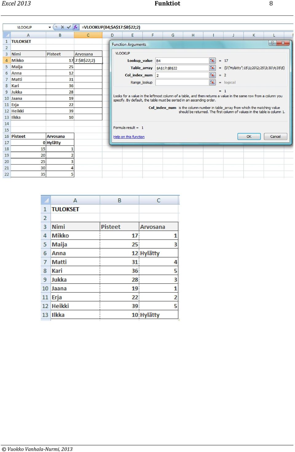The height and width of the screenshot is (452, 295).
Task: Click the 'Hylätty' cell in row 17
Action: pyautogui.click(x=60, y=143)
